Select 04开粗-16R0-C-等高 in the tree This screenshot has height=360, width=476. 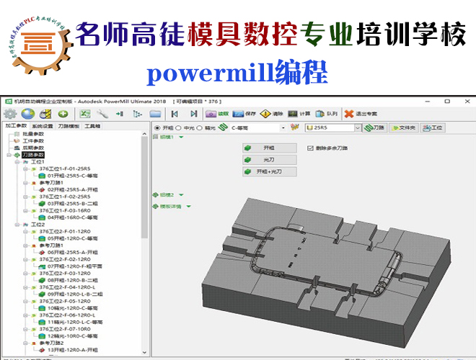(x=73, y=217)
